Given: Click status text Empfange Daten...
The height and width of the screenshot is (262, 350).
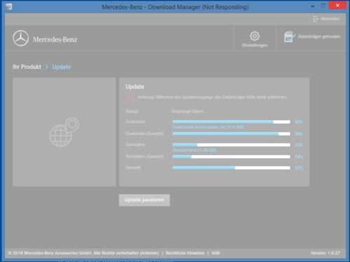Looking at the screenshot, I should click(189, 111).
